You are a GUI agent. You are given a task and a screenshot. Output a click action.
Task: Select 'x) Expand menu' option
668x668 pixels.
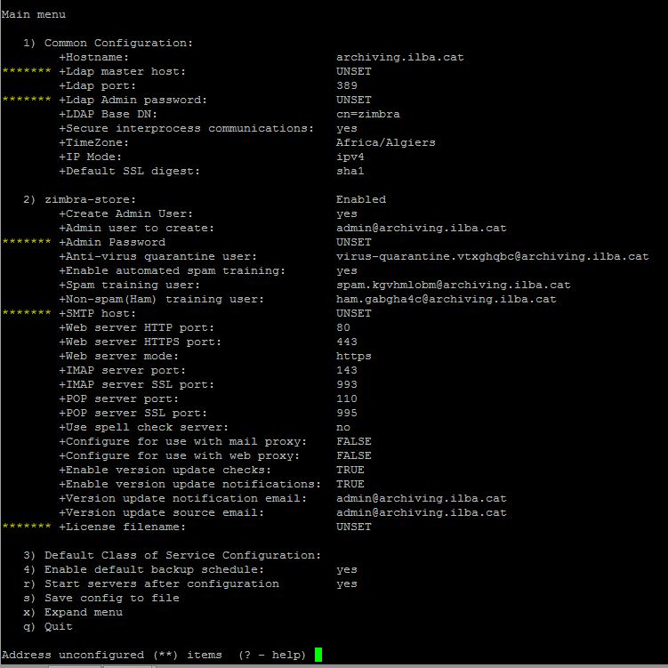[x=72, y=613]
